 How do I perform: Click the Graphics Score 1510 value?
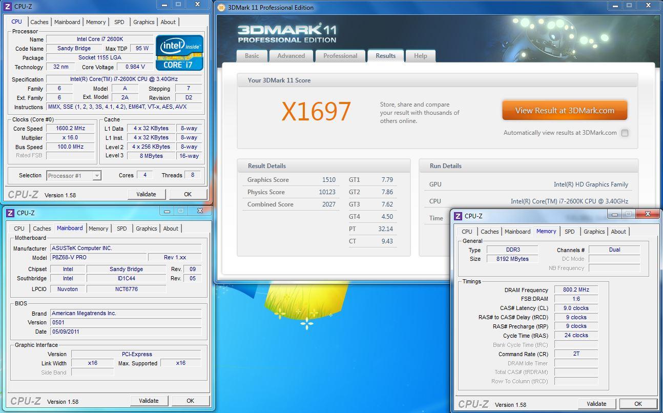click(329, 180)
